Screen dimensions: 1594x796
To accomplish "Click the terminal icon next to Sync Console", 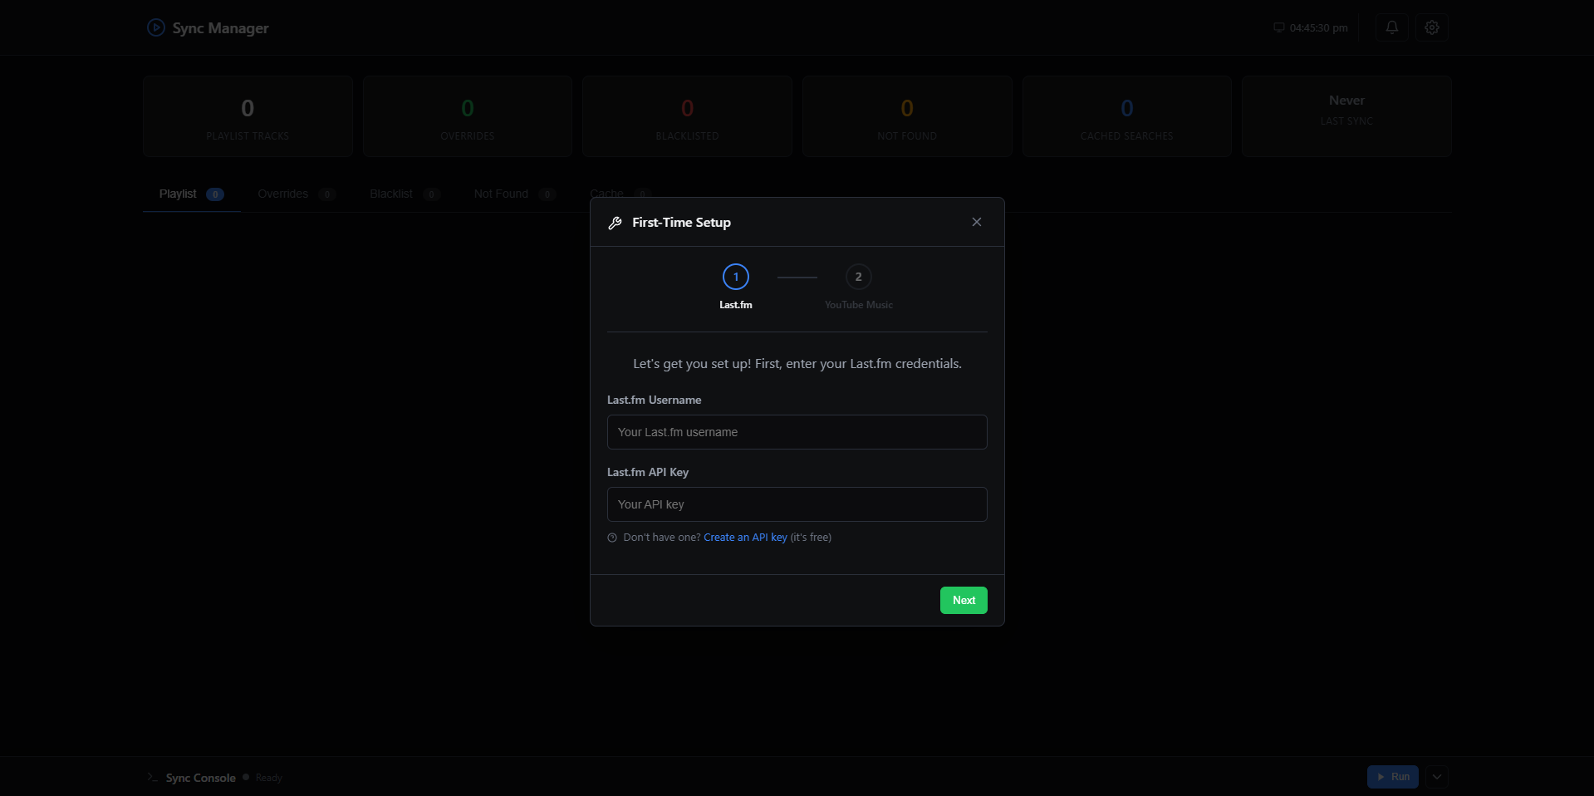I will [150, 778].
